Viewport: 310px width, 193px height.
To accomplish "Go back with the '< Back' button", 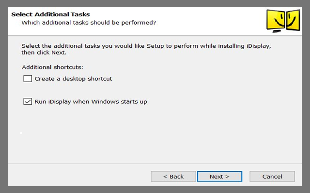I will tap(173, 177).
